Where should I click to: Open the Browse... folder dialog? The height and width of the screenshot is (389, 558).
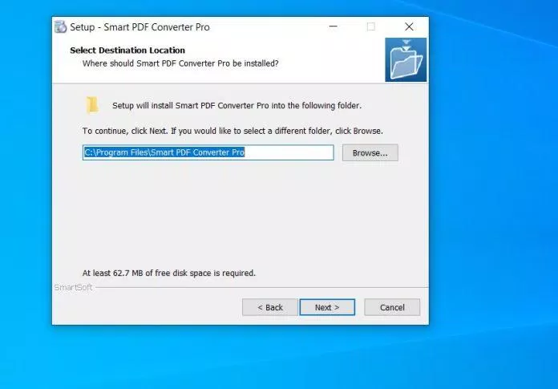tap(370, 152)
